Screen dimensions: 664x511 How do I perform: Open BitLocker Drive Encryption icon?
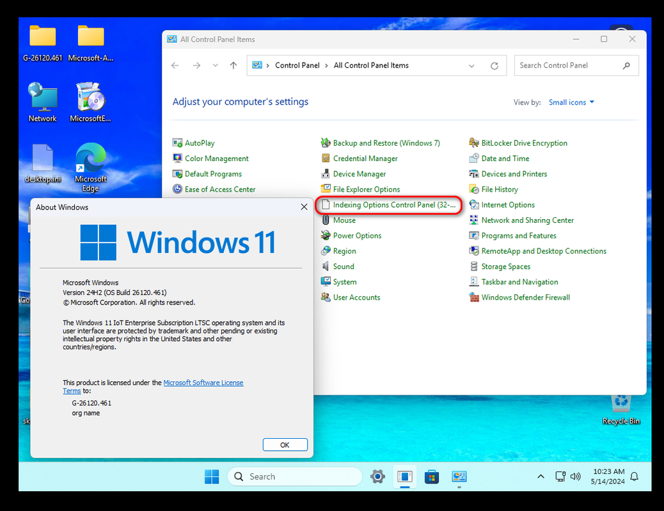[474, 143]
